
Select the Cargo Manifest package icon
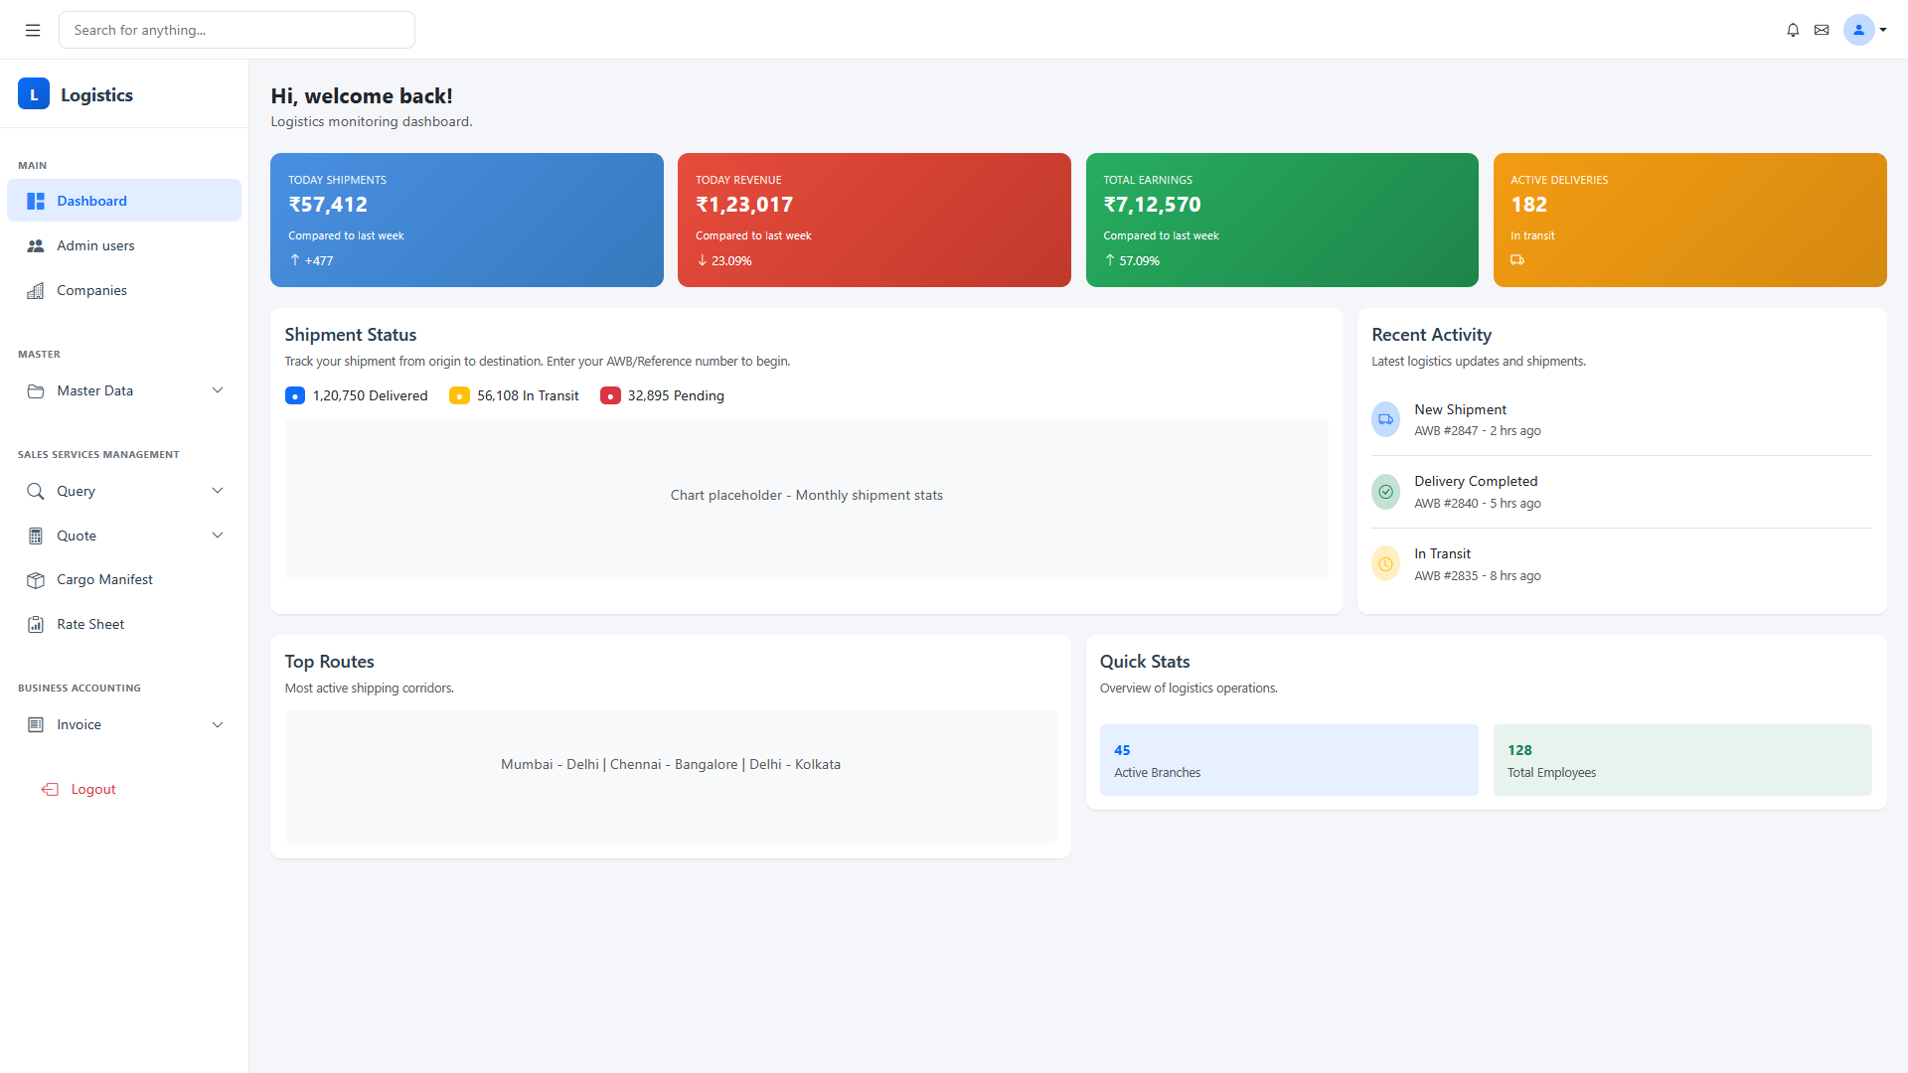(x=36, y=580)
